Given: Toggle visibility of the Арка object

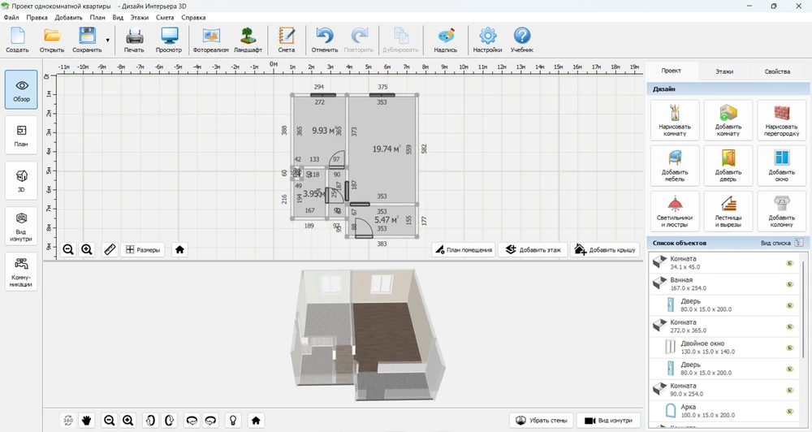Looking at the screenshot, I should [x=788, y=409].
